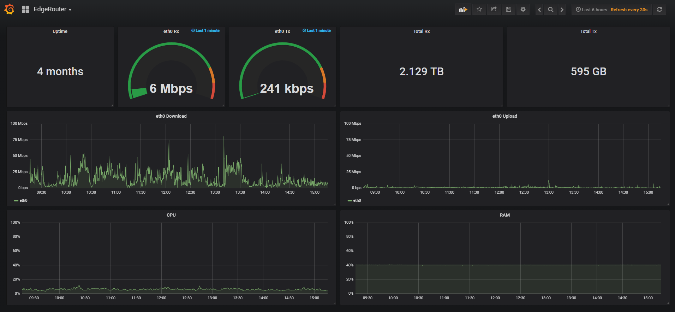The height and width of the screenshot is (312, 675).
Task: Save the dashboard using floppy icon
Action: click(508, 10)
